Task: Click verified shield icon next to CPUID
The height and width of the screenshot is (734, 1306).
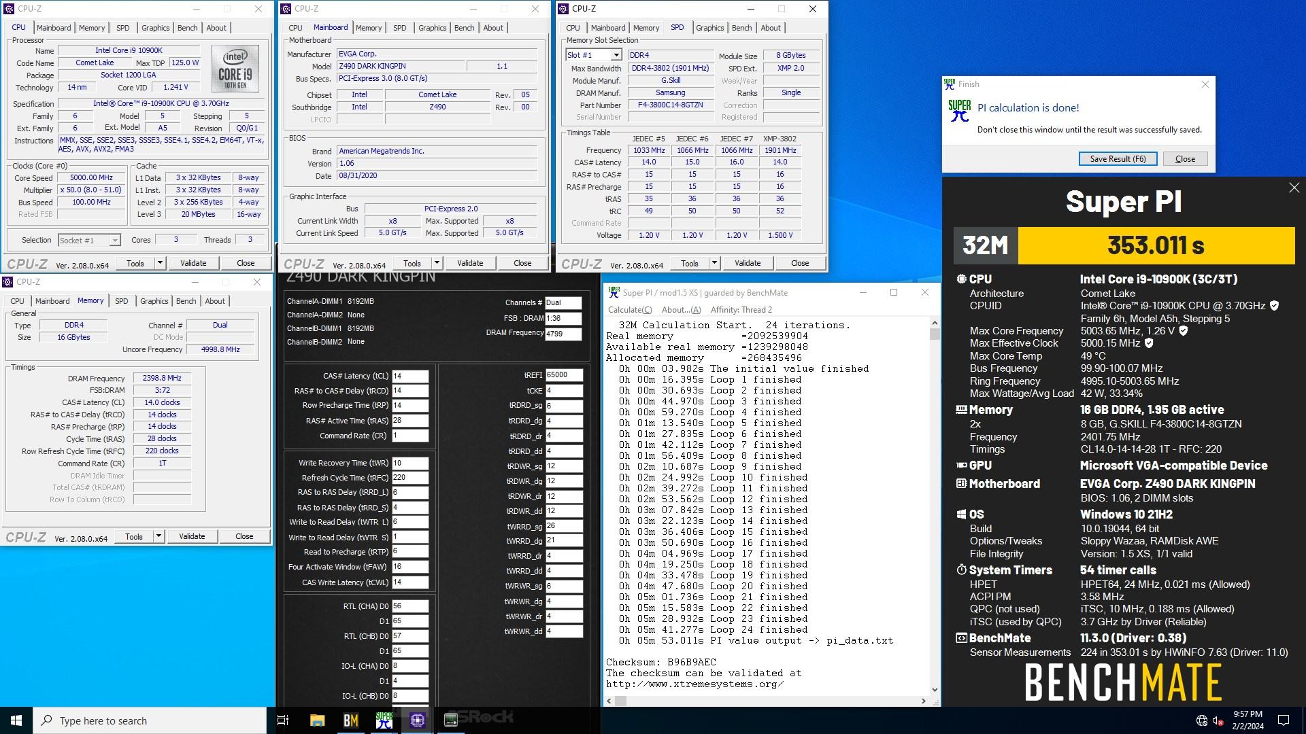Action: 1274,306
